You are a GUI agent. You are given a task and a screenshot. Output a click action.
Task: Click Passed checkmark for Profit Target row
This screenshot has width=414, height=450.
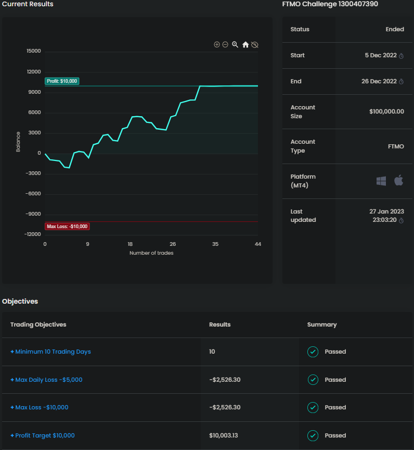point(313,435)
